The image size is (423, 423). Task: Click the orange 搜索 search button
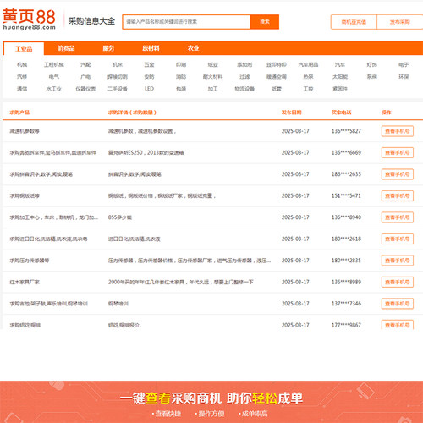tap(265, 22)
